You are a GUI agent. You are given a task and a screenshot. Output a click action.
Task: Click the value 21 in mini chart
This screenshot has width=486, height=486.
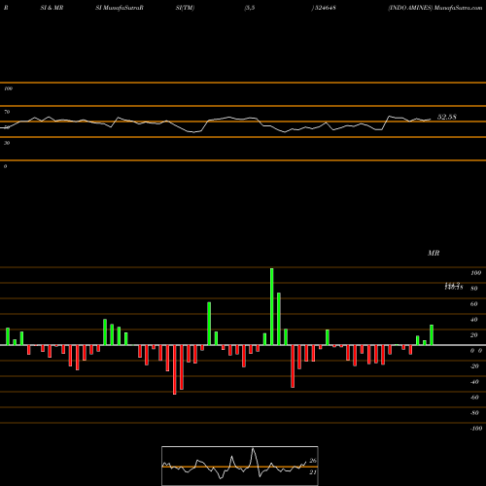coord(313,472)
